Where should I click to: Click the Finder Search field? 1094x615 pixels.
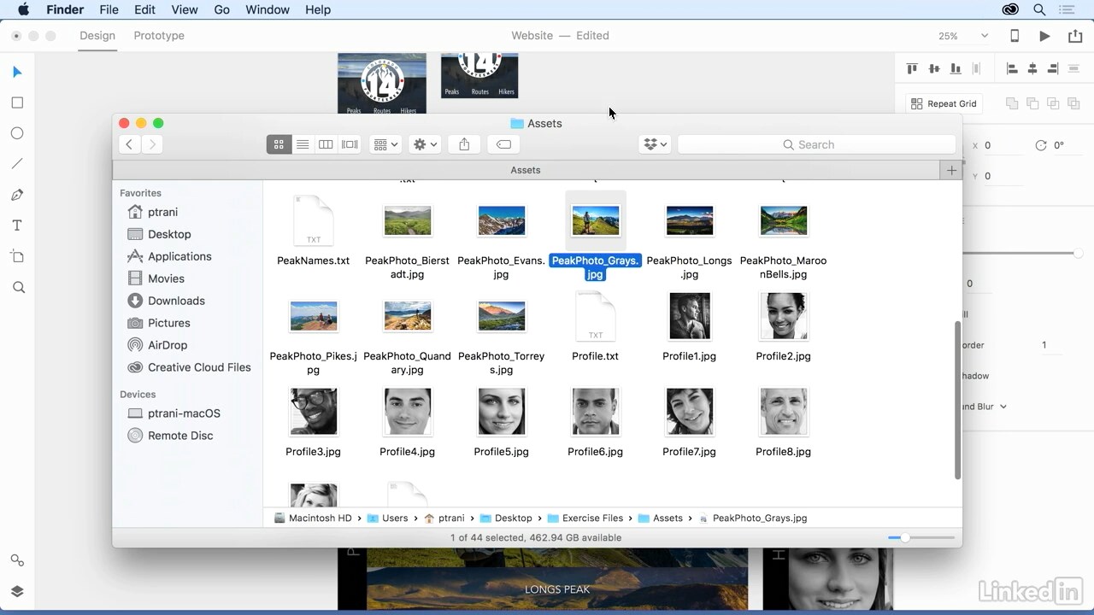tap(816, 144)
